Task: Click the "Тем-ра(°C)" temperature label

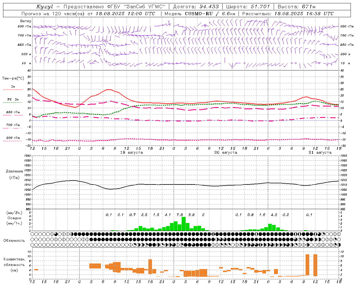Action: point(13,78)
